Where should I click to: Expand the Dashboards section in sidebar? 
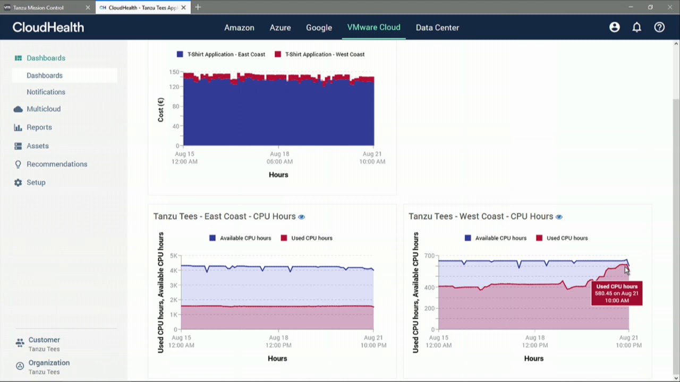(x=46, y=58)
